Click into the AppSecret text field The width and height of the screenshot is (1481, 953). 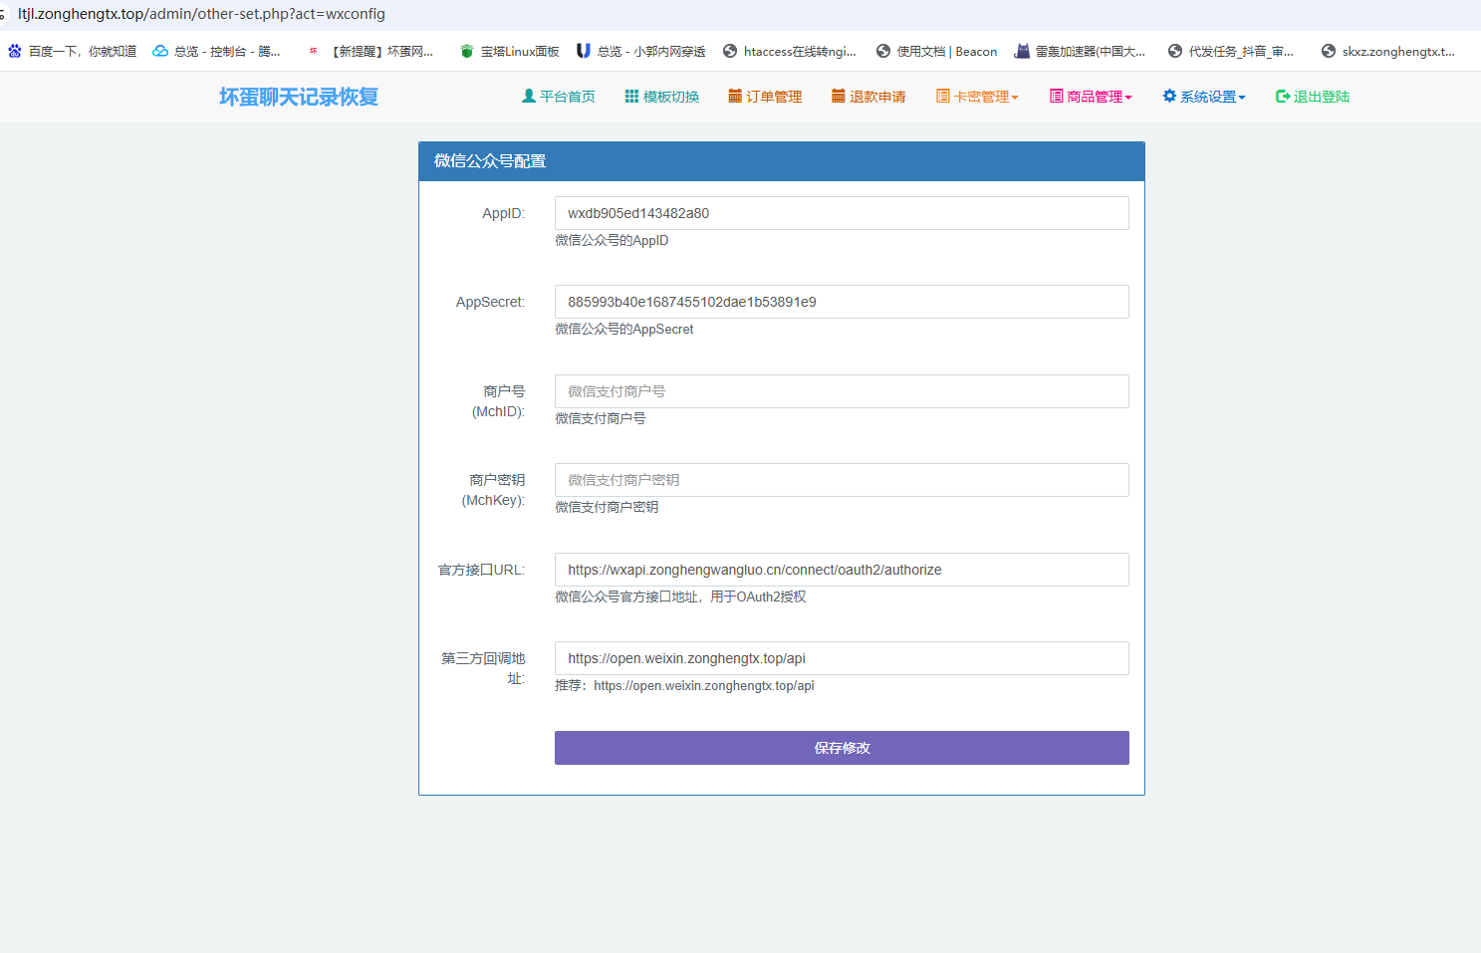point(842,302)
